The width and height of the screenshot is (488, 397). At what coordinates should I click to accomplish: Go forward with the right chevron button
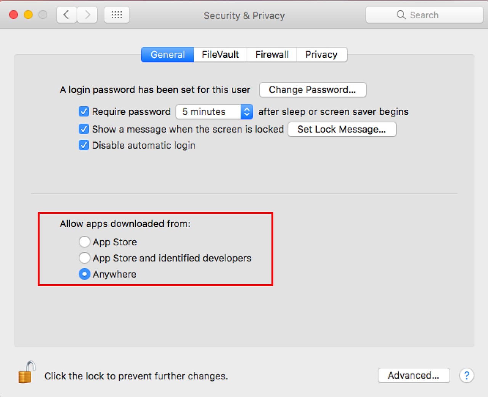[x=87, y=15]
